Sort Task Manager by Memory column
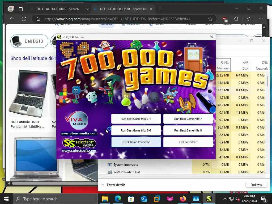The height and width of the screenshot is (204, 272). point(223,65)
